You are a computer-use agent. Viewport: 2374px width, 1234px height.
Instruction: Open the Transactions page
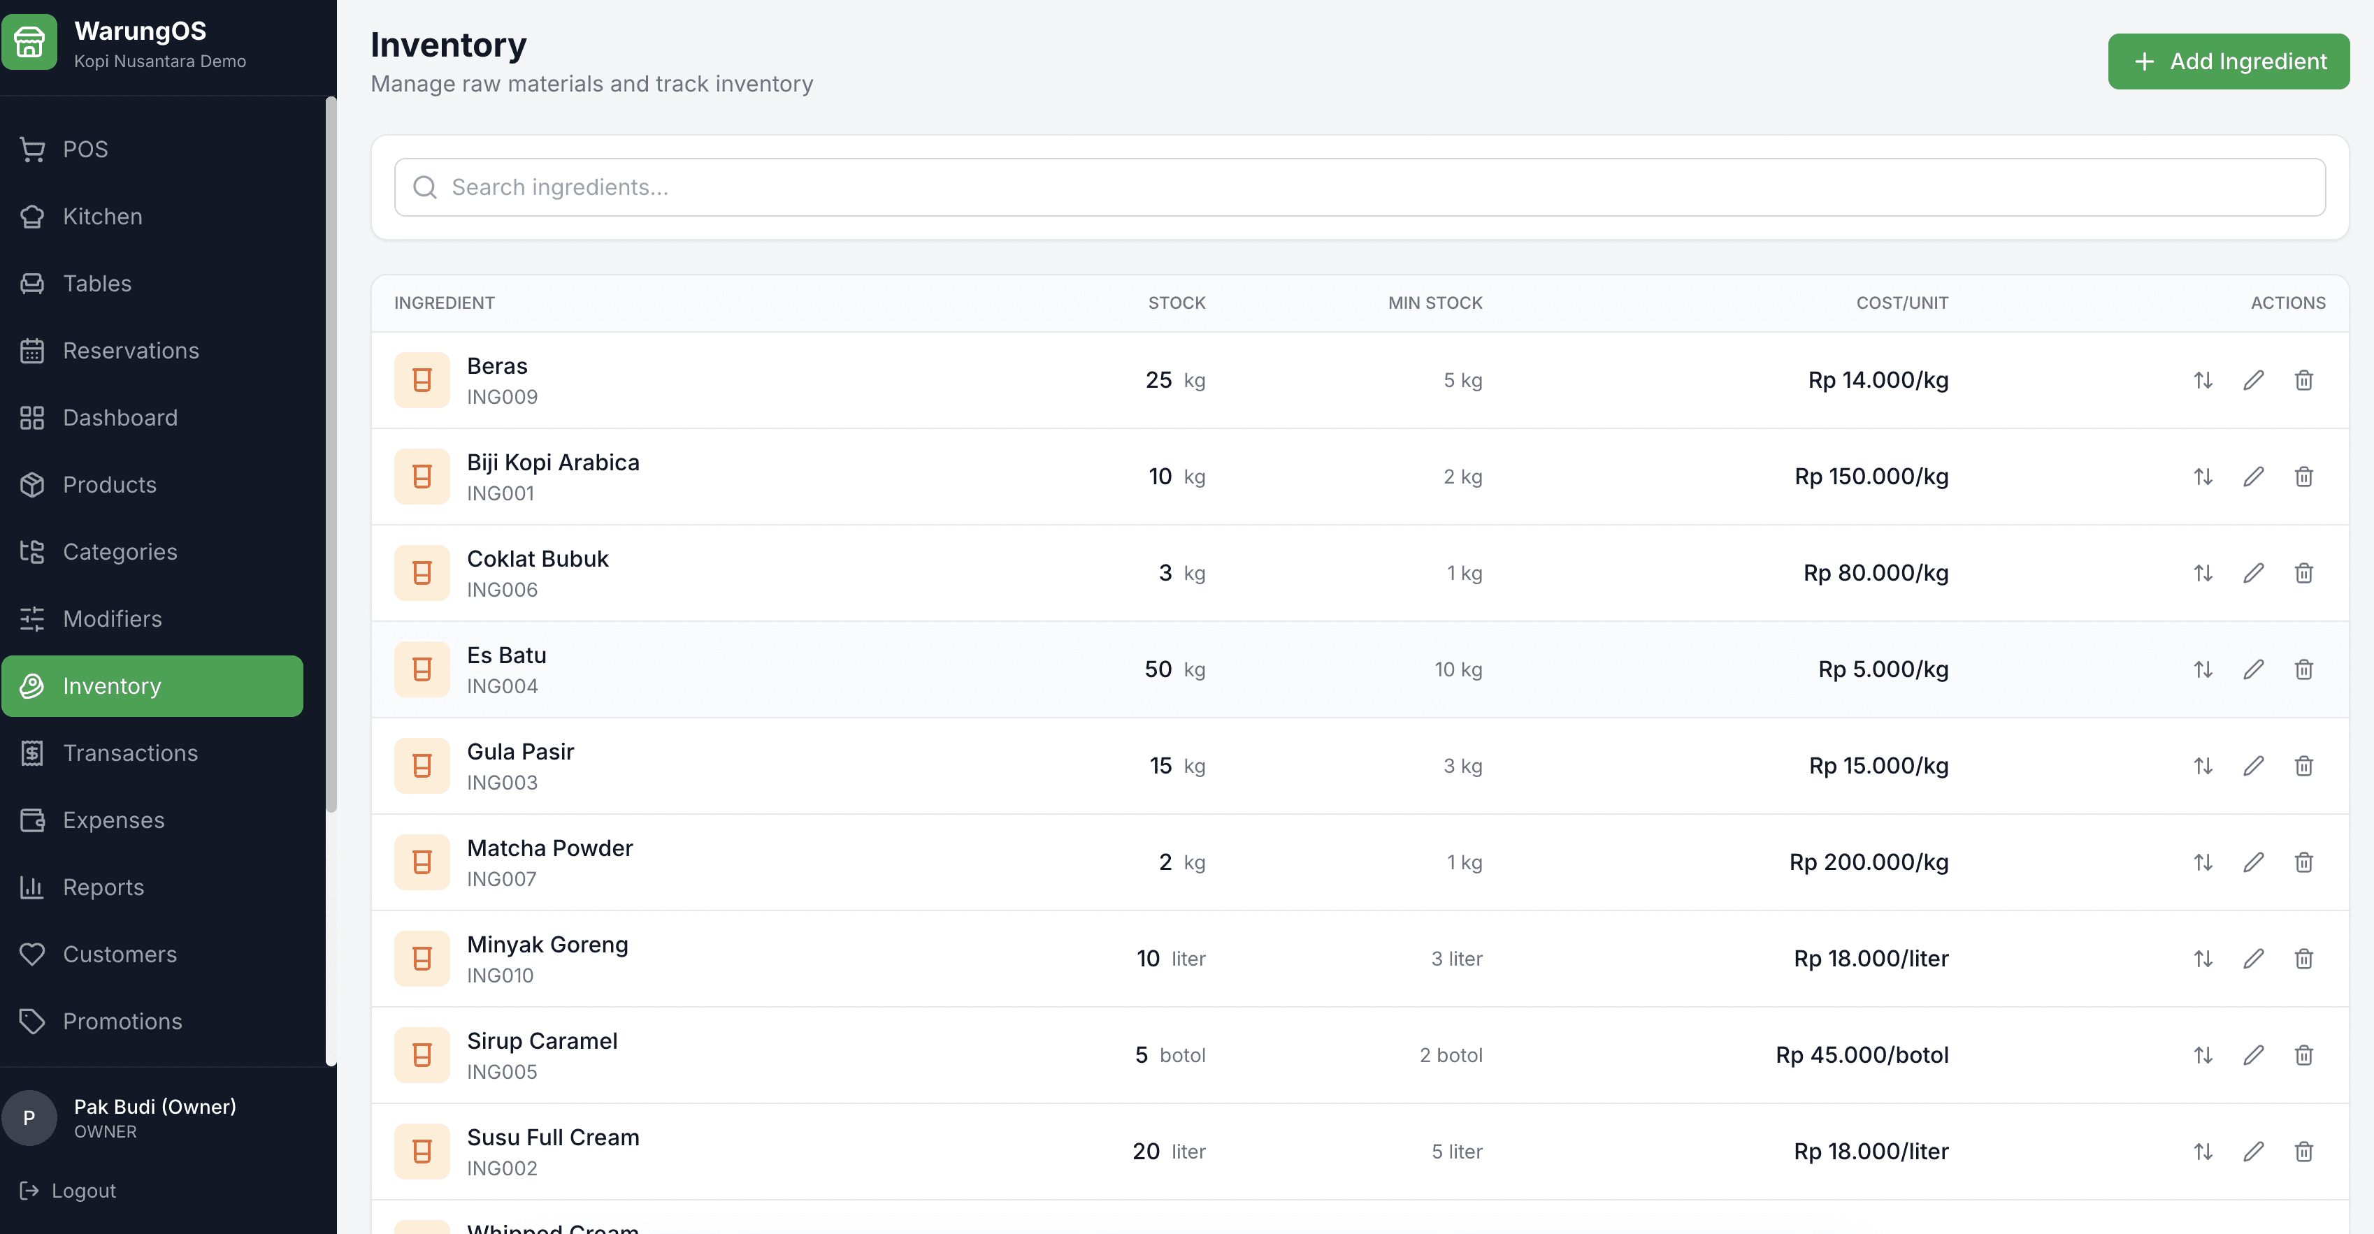(x=130, y=753)
